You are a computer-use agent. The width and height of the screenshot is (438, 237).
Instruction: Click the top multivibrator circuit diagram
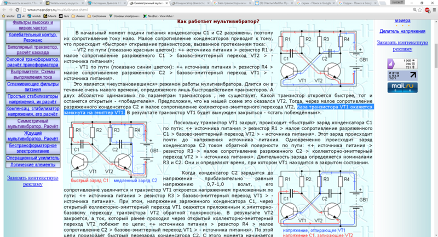tap(323, 58)
